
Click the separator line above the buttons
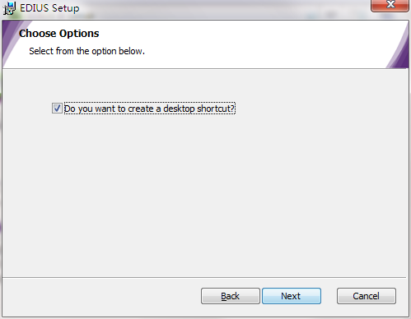click(x=204, y=278)
